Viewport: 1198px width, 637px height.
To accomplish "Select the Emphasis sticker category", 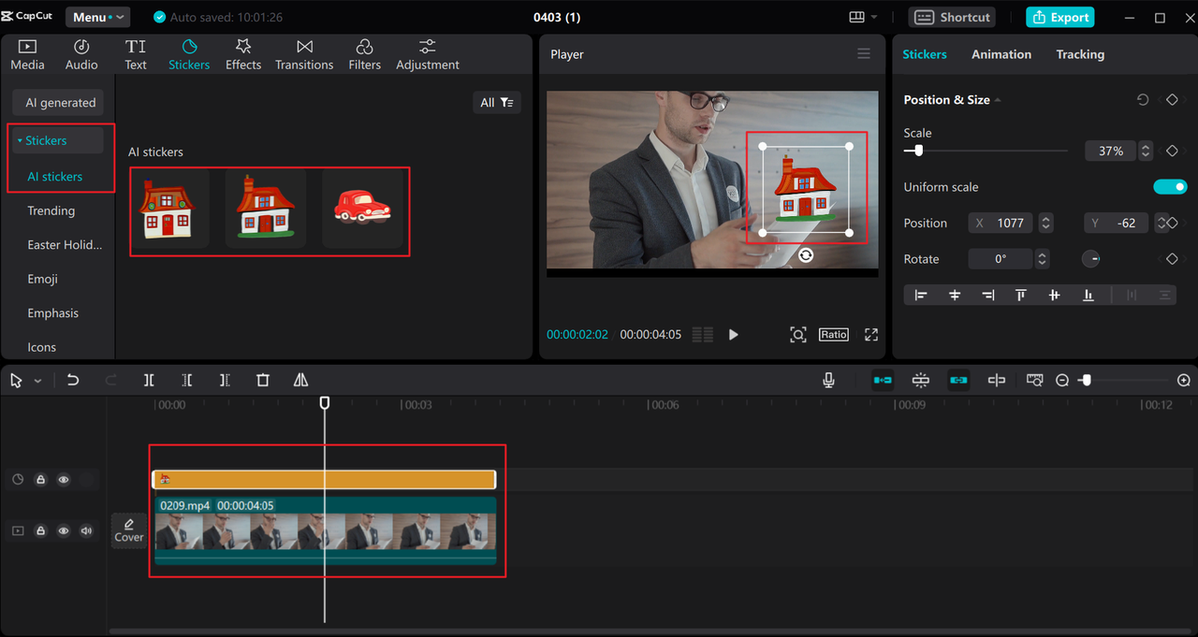I will [x=52, y=313].
